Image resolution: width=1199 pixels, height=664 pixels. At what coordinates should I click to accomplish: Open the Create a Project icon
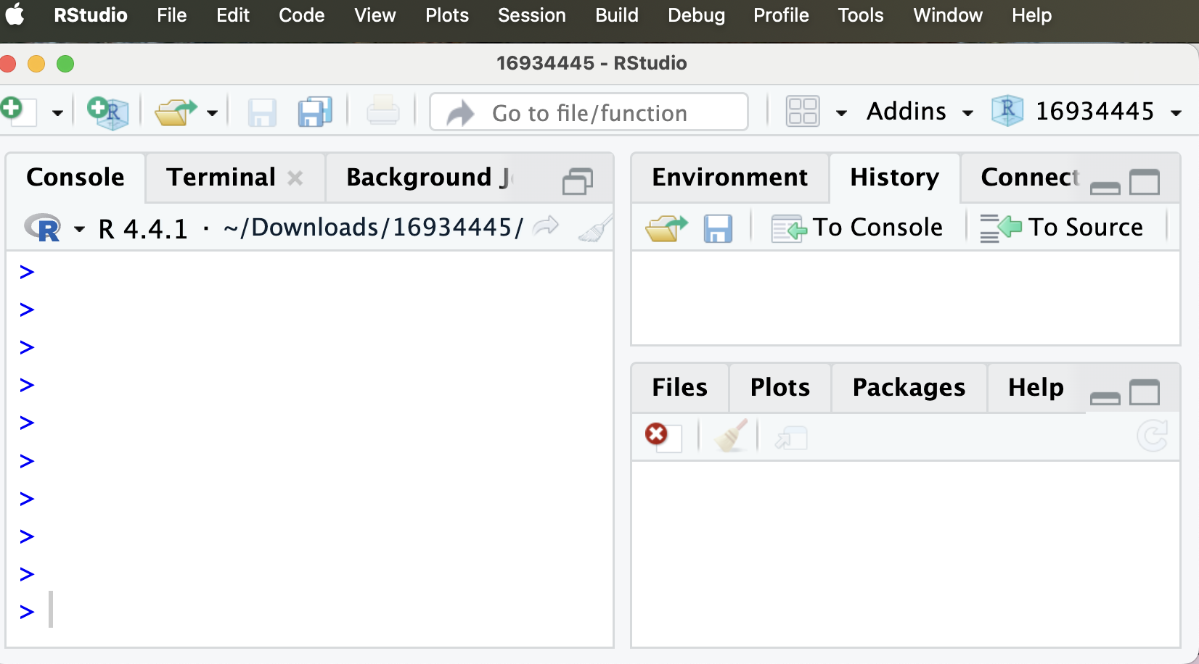tap(107, 112)
